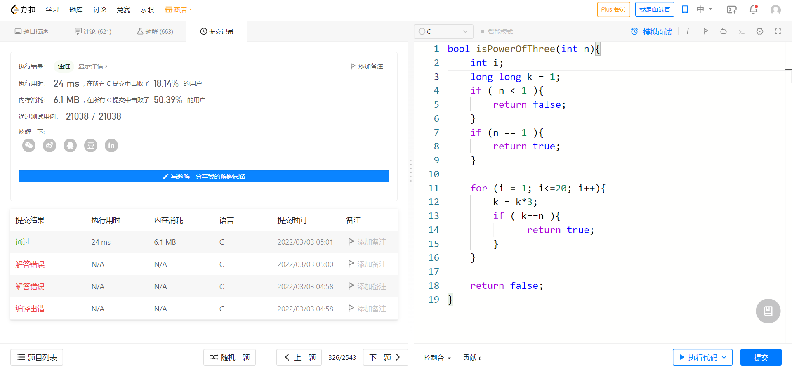The width and height of the screenshot is (792, 368).
Task: Click the WeChat share icon
Action: point(29,145)
